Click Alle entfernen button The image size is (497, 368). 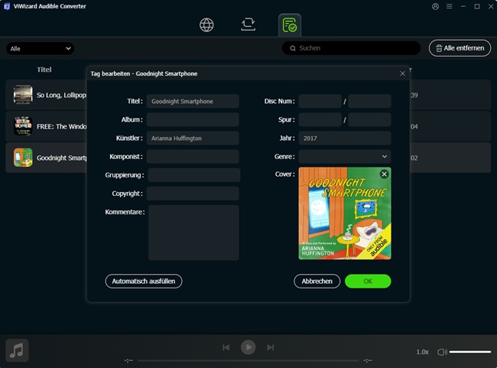pyautogui.click(x=460, y=48)
